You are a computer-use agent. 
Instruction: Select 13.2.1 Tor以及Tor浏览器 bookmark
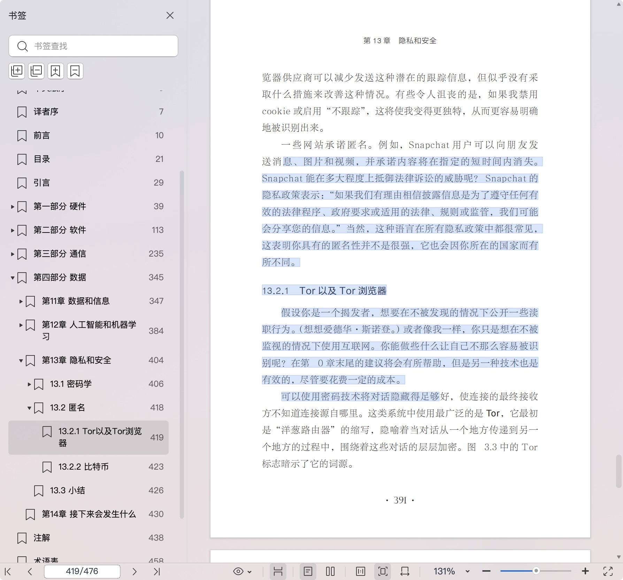pyautogui.click(x=89, y=438)
